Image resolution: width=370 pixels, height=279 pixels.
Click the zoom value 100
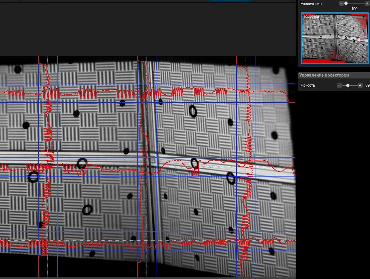pyautogui.click(x=354, y=9)
